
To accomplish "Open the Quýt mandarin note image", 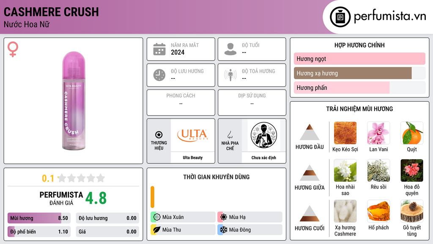I will click(x=412, y=133).
